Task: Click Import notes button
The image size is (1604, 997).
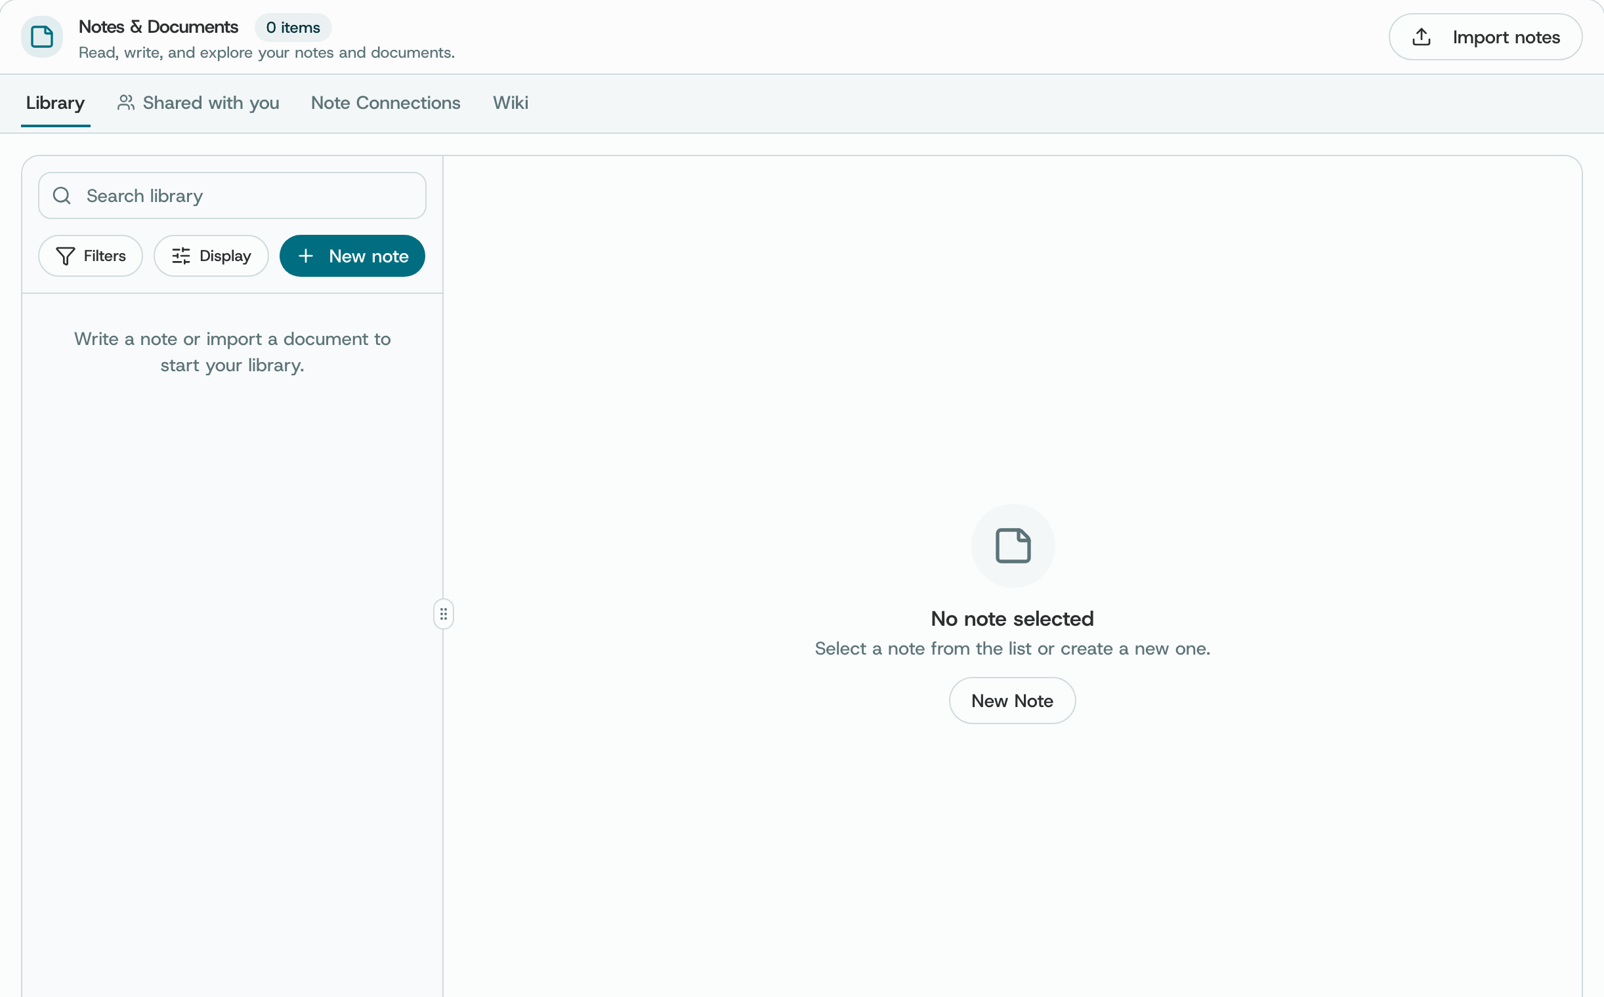Action: tap(1485, 37)
